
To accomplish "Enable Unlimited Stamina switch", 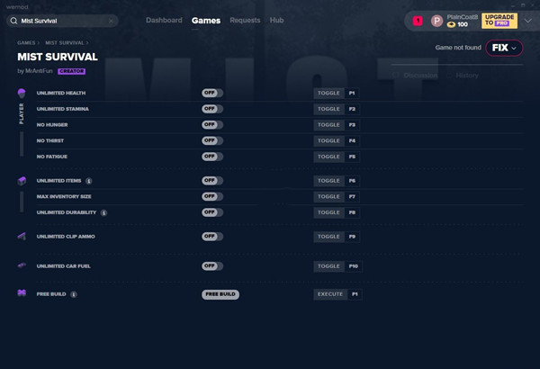I will point(212,109).
